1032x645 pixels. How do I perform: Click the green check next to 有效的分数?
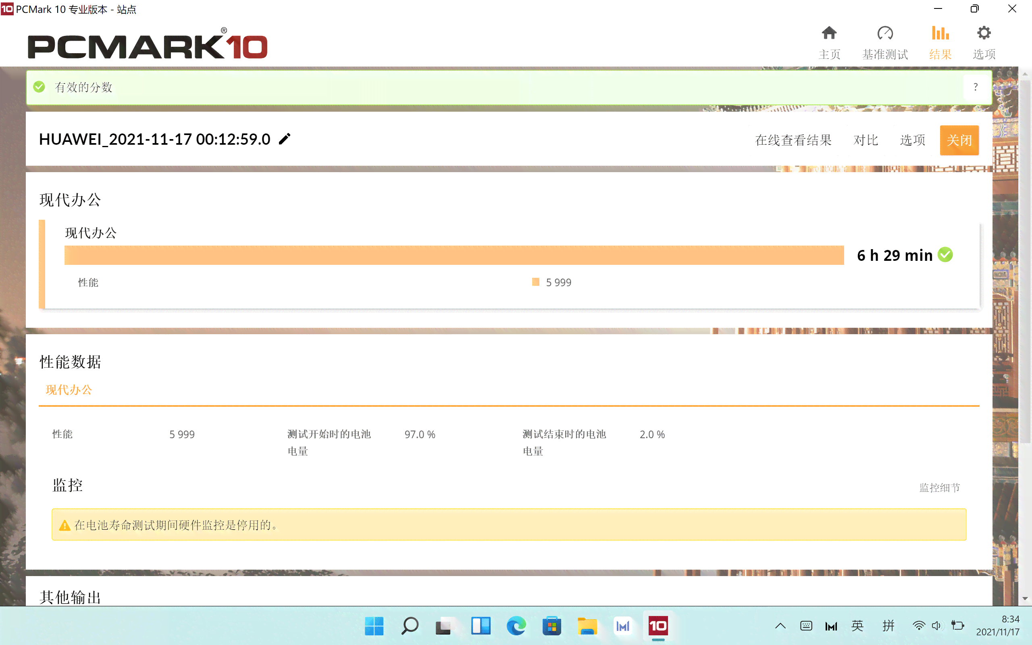click(39, 87)
